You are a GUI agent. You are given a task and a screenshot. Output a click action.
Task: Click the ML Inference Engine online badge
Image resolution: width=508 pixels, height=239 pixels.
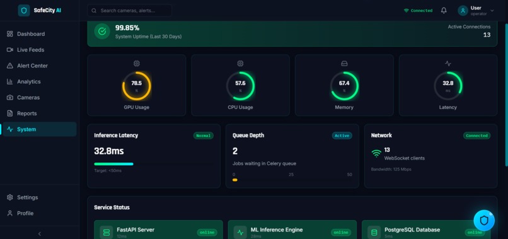pyautogui.click(x=341, y=232)
